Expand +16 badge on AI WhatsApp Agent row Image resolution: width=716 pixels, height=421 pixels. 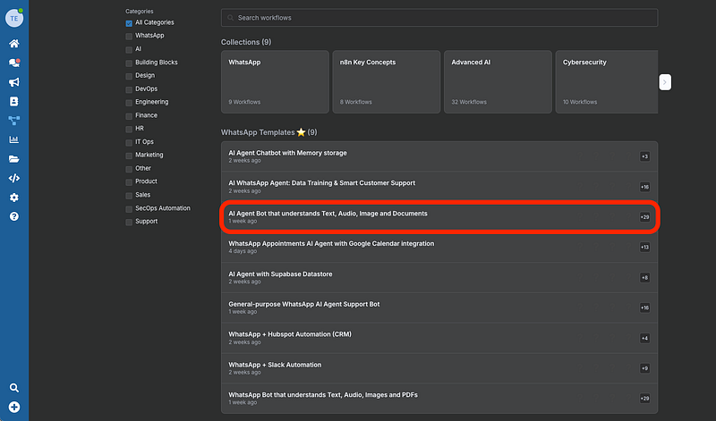pyautogui.click(x=644, y=187)
